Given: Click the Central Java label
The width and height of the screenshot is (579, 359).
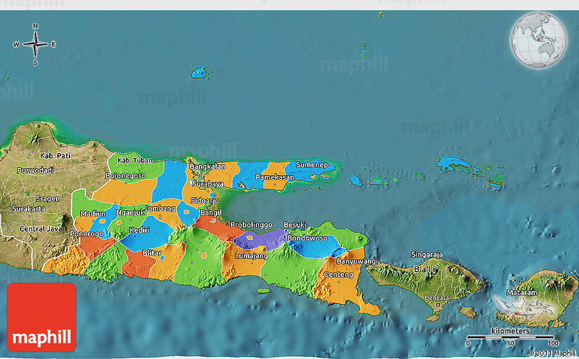Looking at the screenshot, I should tap(40, 228).
